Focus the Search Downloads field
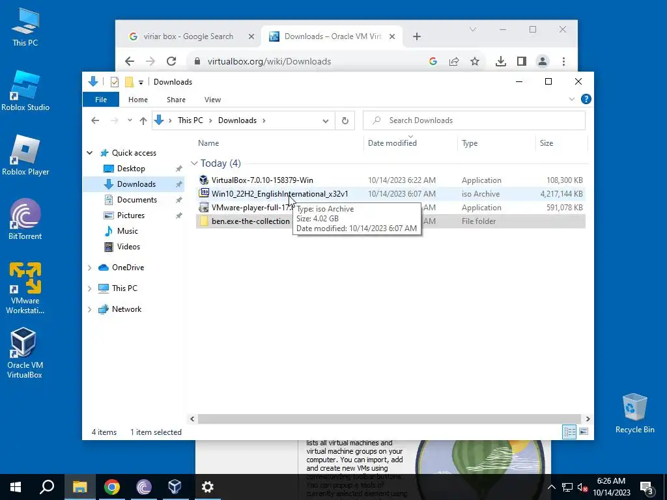The image size is (667, 500). pos(474,120)
